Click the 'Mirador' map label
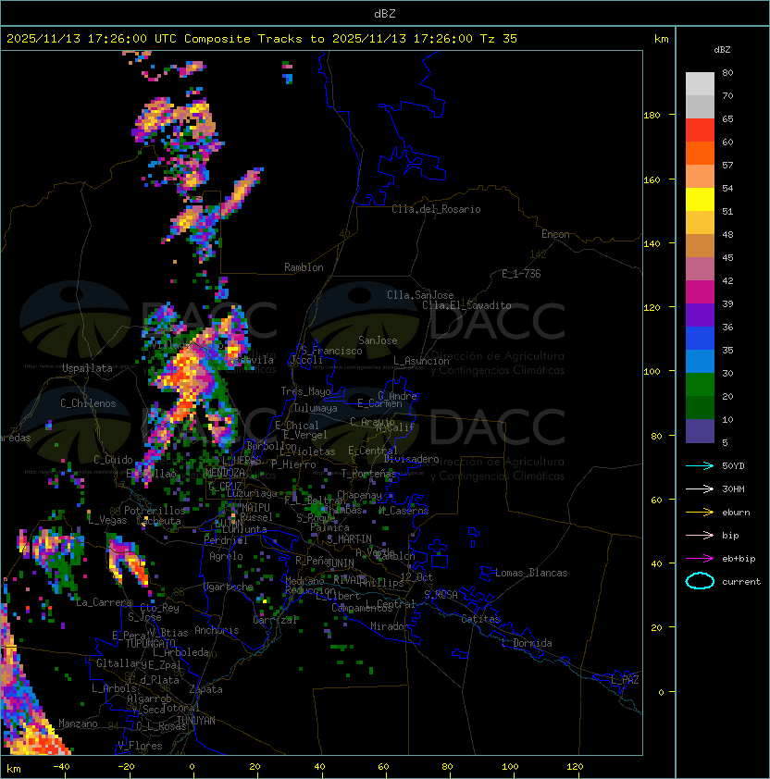This screenshot has width=770, height=779. click(x=390, y=626)
